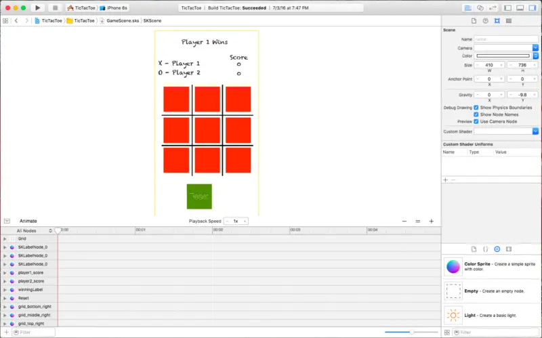Select the player2_score node row

[28, 281]
